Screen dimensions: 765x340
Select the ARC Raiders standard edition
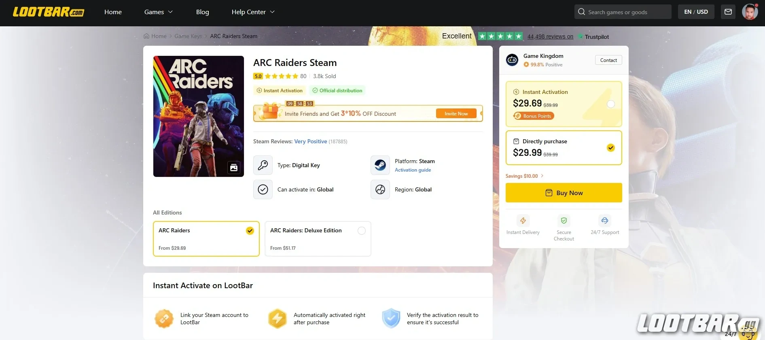[x=206, y=239]
